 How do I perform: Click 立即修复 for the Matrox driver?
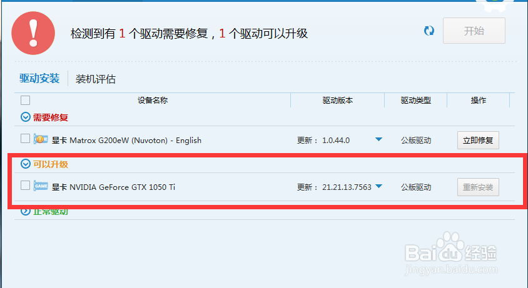click(x=478, y=141)
